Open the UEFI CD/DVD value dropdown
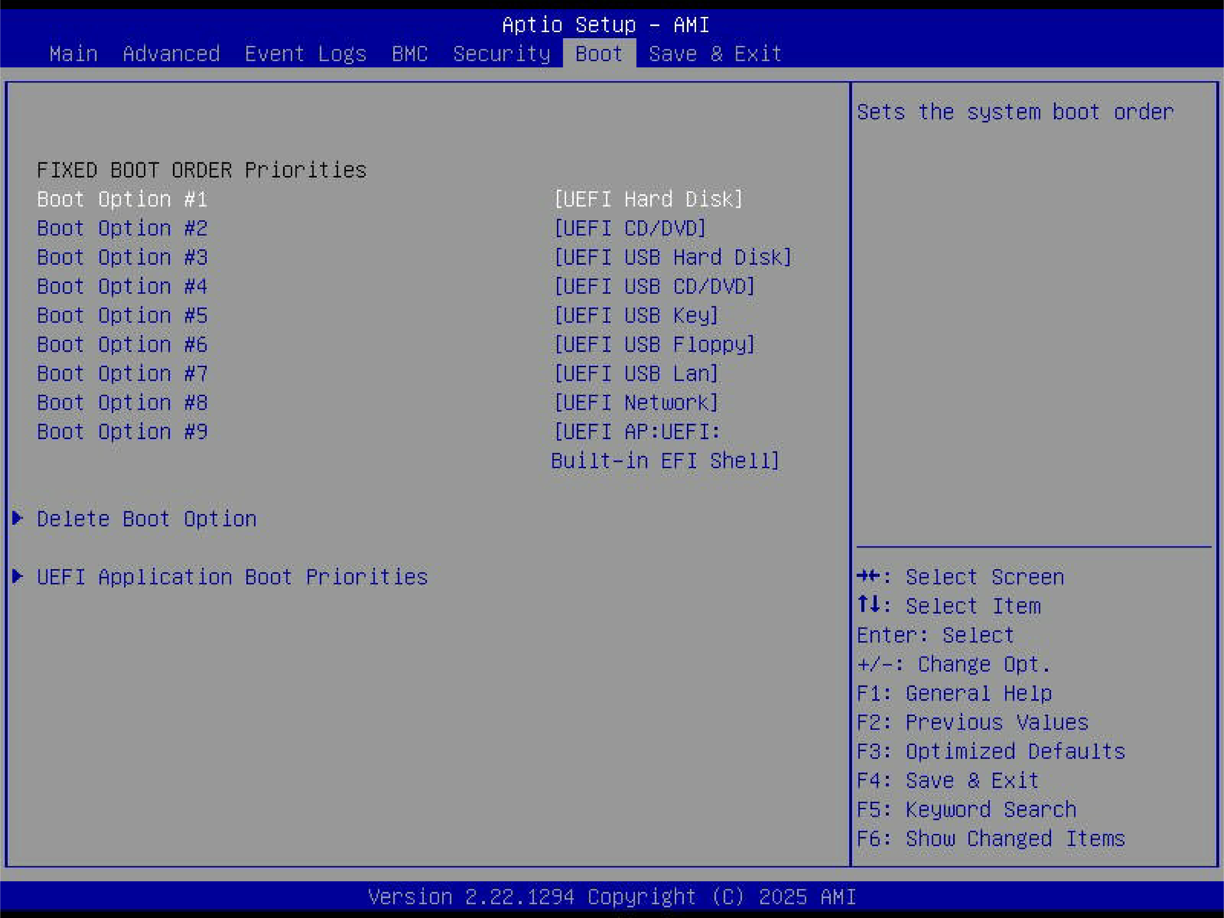 630,228
